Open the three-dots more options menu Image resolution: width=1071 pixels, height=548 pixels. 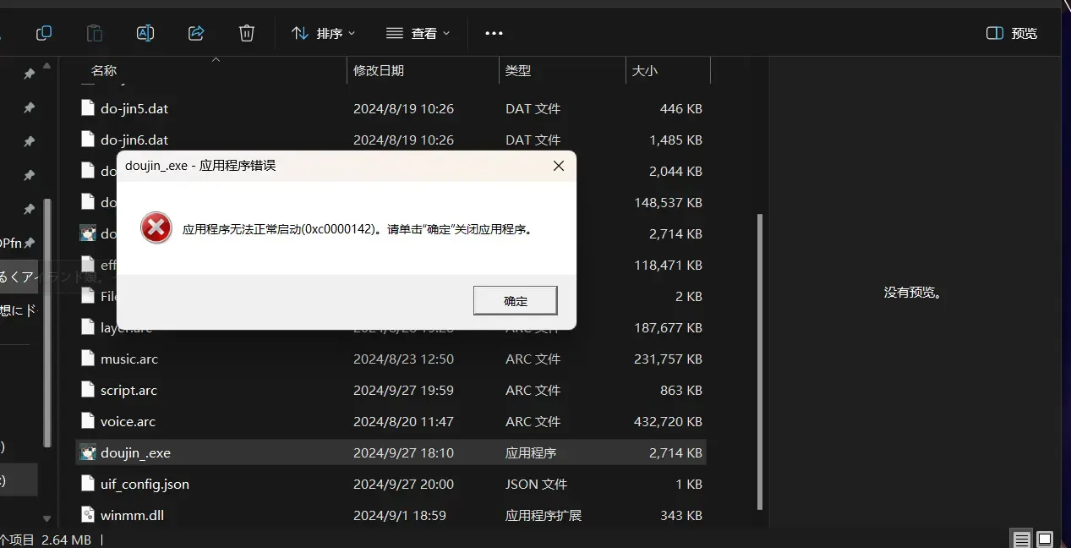point(494,33)
